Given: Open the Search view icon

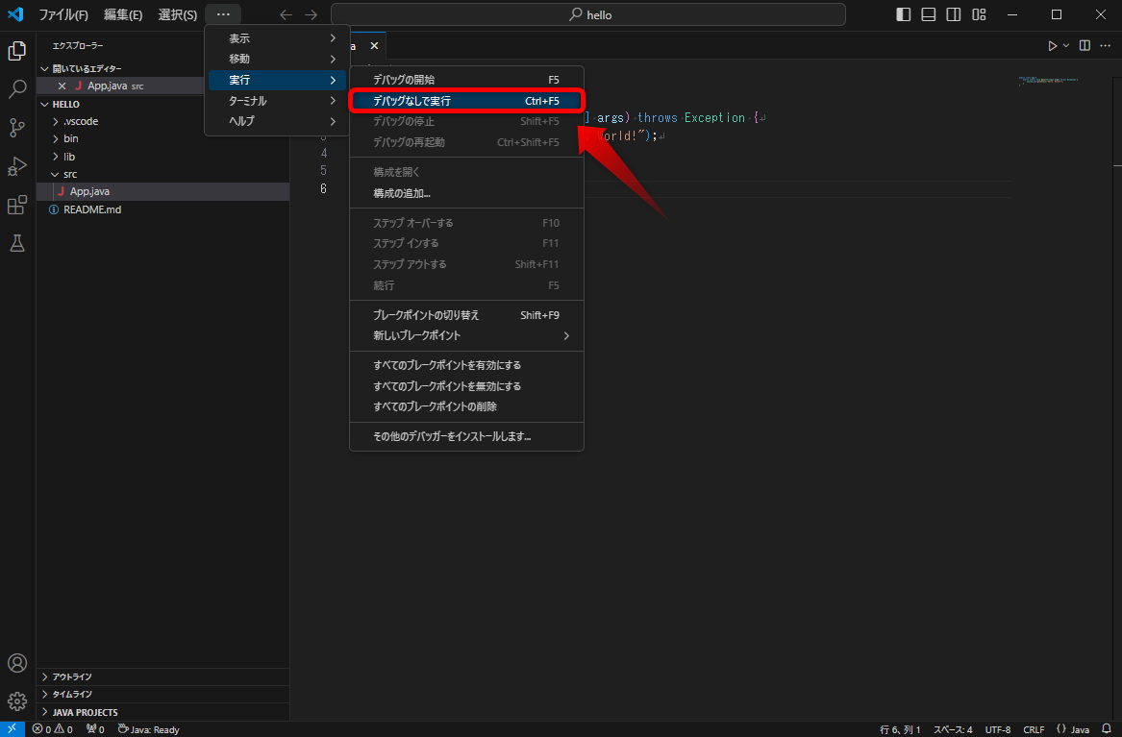Looking at the screenshot, I should [x=16, y=88].
